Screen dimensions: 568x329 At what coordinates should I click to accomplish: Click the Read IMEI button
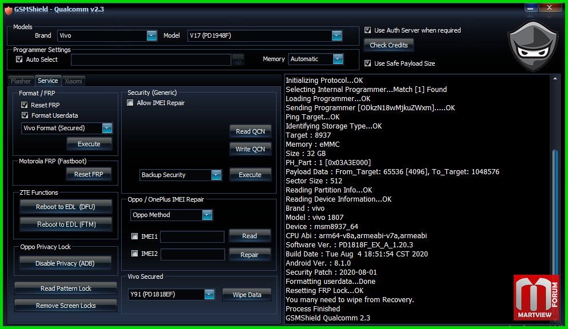(x=250, y=236)
